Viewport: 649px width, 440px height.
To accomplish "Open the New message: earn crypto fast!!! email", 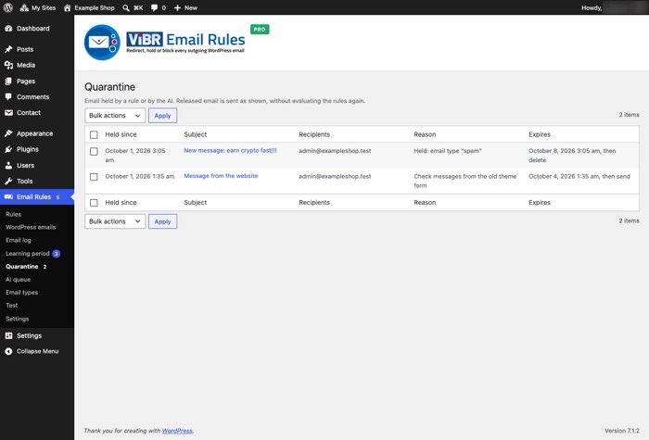I will (x=230, y=150).
